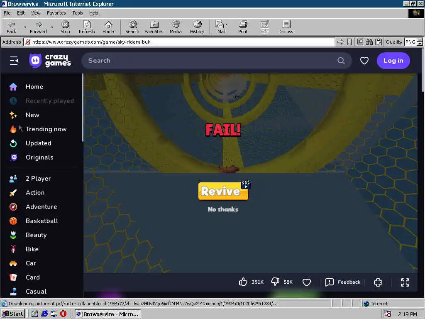Open the Originals category
The height and width of the screenshot is (319, 425).
[39, 157]
